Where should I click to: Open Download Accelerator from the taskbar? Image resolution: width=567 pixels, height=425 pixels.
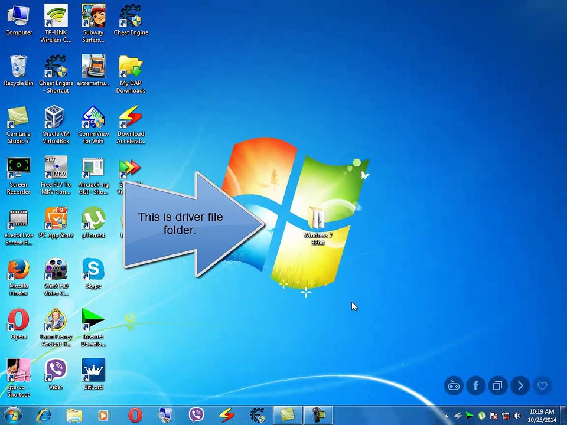point(227,415)
